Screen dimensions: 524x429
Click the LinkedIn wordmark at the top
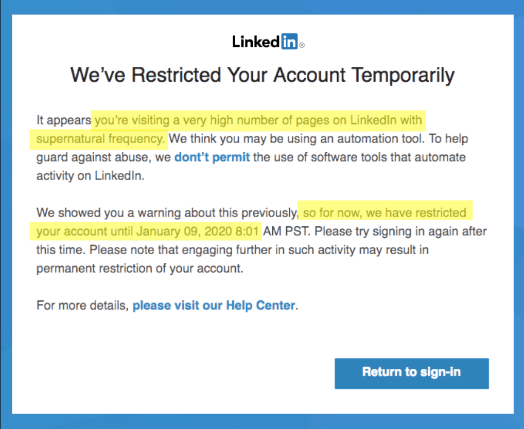click(x=256, y=42)
